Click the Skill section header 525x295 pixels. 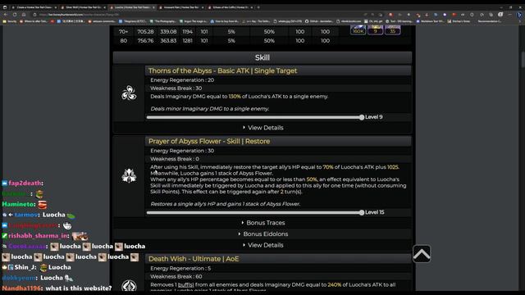pos(262,57)
